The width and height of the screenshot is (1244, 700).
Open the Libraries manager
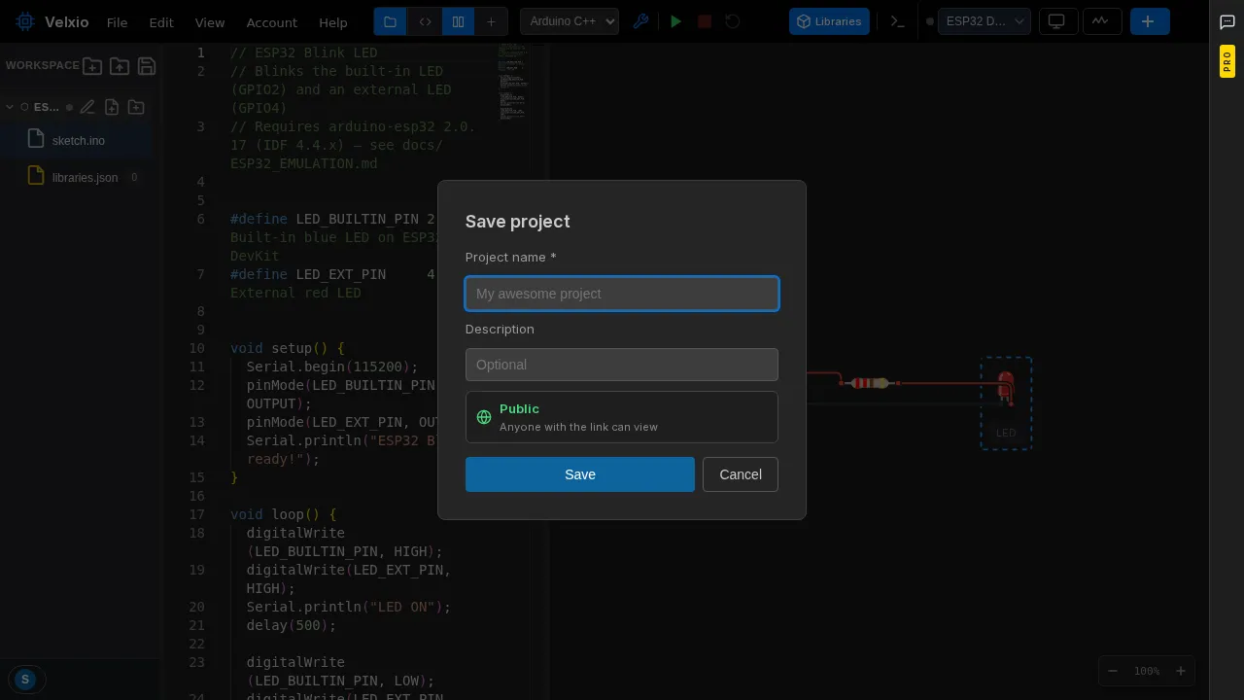coord(829,21)
